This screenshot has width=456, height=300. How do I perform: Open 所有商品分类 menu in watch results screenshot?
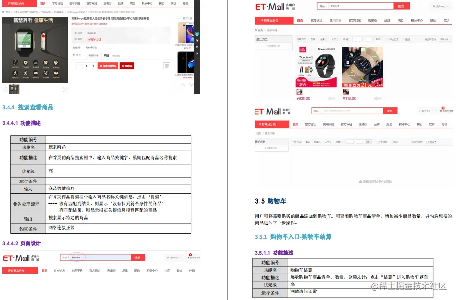coord(274,21)
